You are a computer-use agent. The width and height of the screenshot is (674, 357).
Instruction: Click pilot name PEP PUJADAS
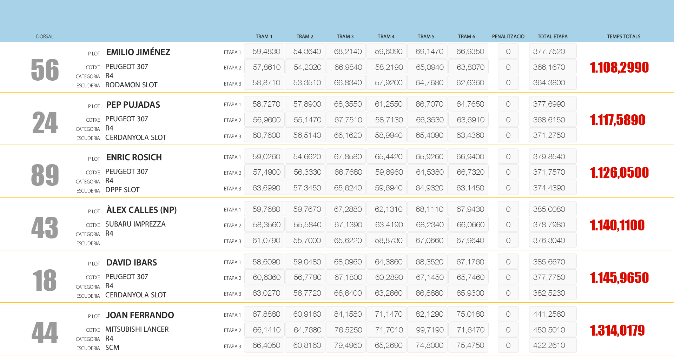point(133,105)
